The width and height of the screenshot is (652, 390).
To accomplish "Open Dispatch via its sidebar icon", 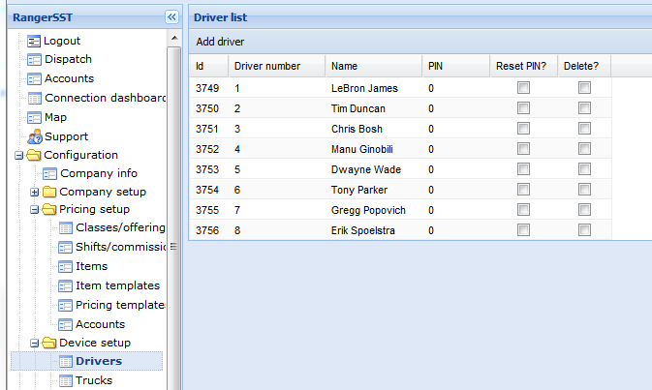I will tap(34, 60).
